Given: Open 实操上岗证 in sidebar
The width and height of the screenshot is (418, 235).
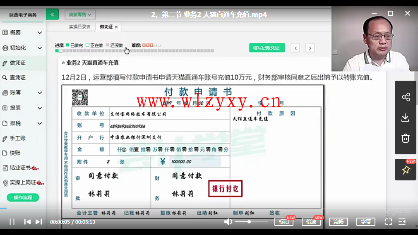Looking at the screenshot, I should (x=23, y=183).
